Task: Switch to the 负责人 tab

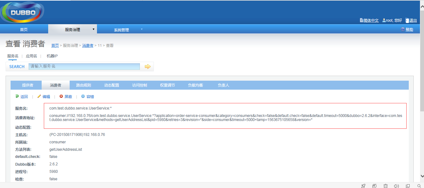Action: 224,85
